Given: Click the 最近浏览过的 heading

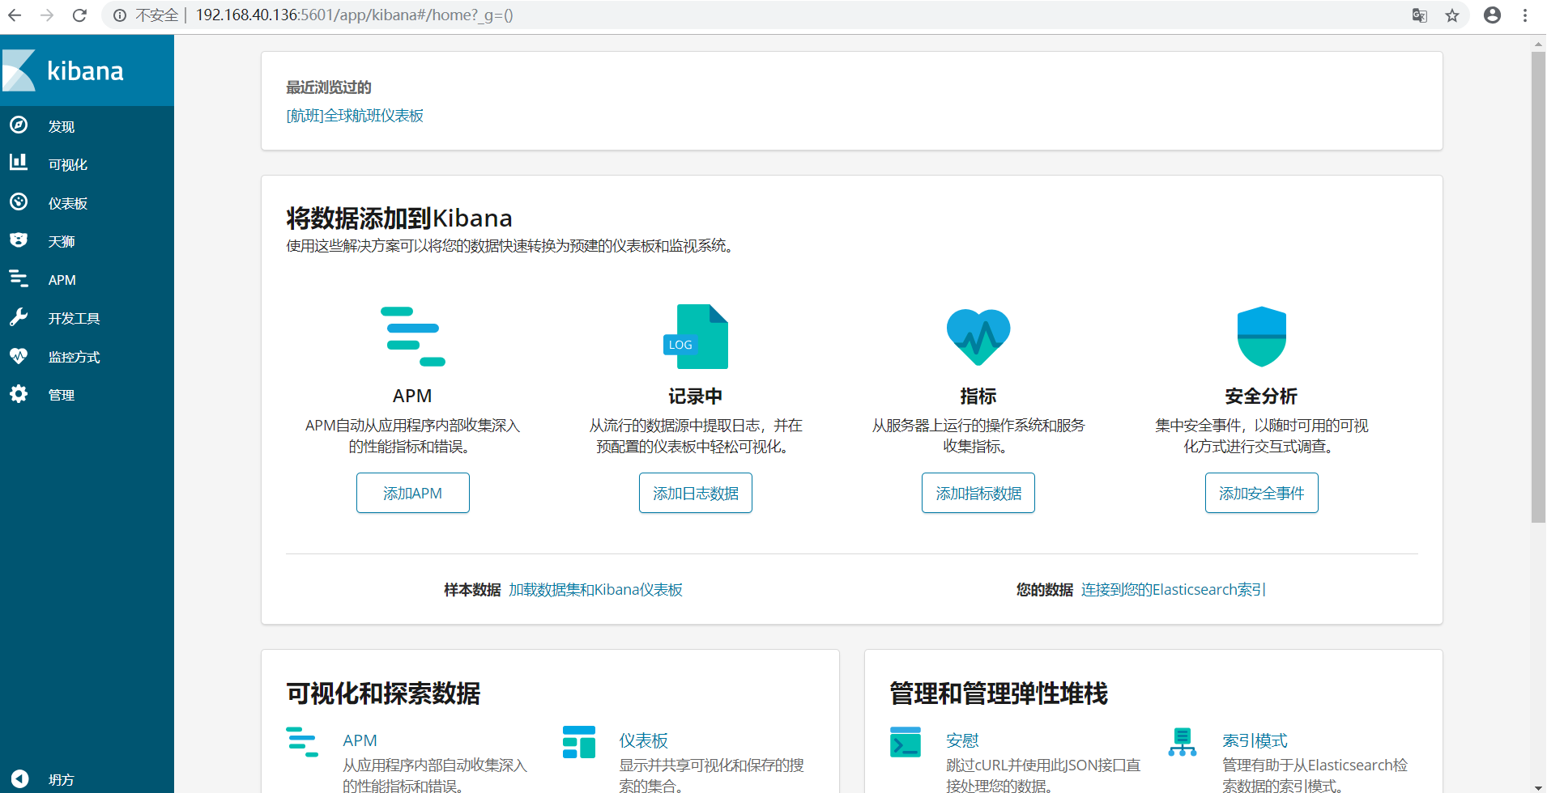Looking at the screenshot, I should tap(329, 87).
